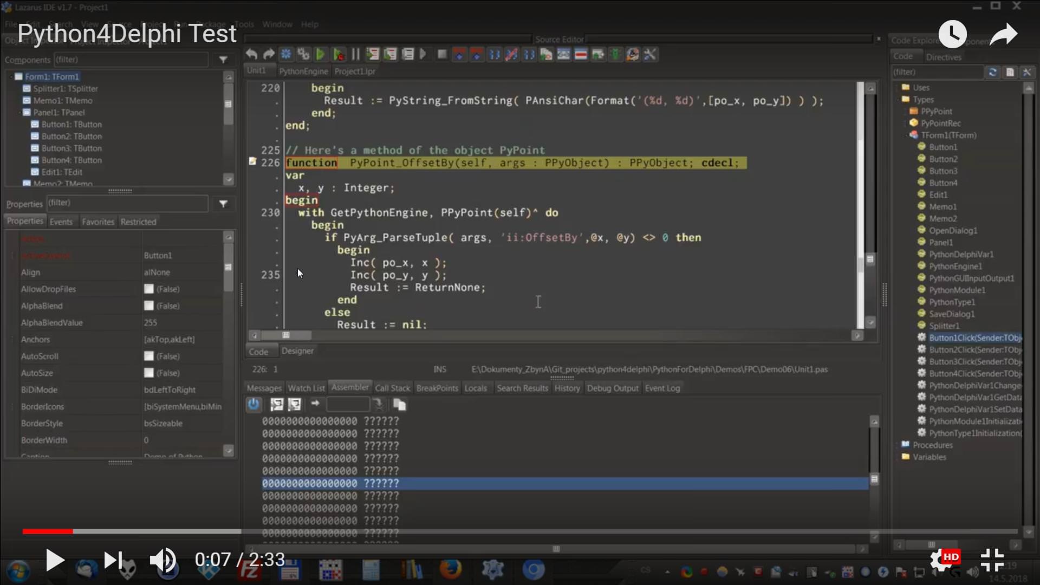The width and height of the screenshot is (1040, 585).
Task: Click the Step Into icon
Action: coord(373,54)
